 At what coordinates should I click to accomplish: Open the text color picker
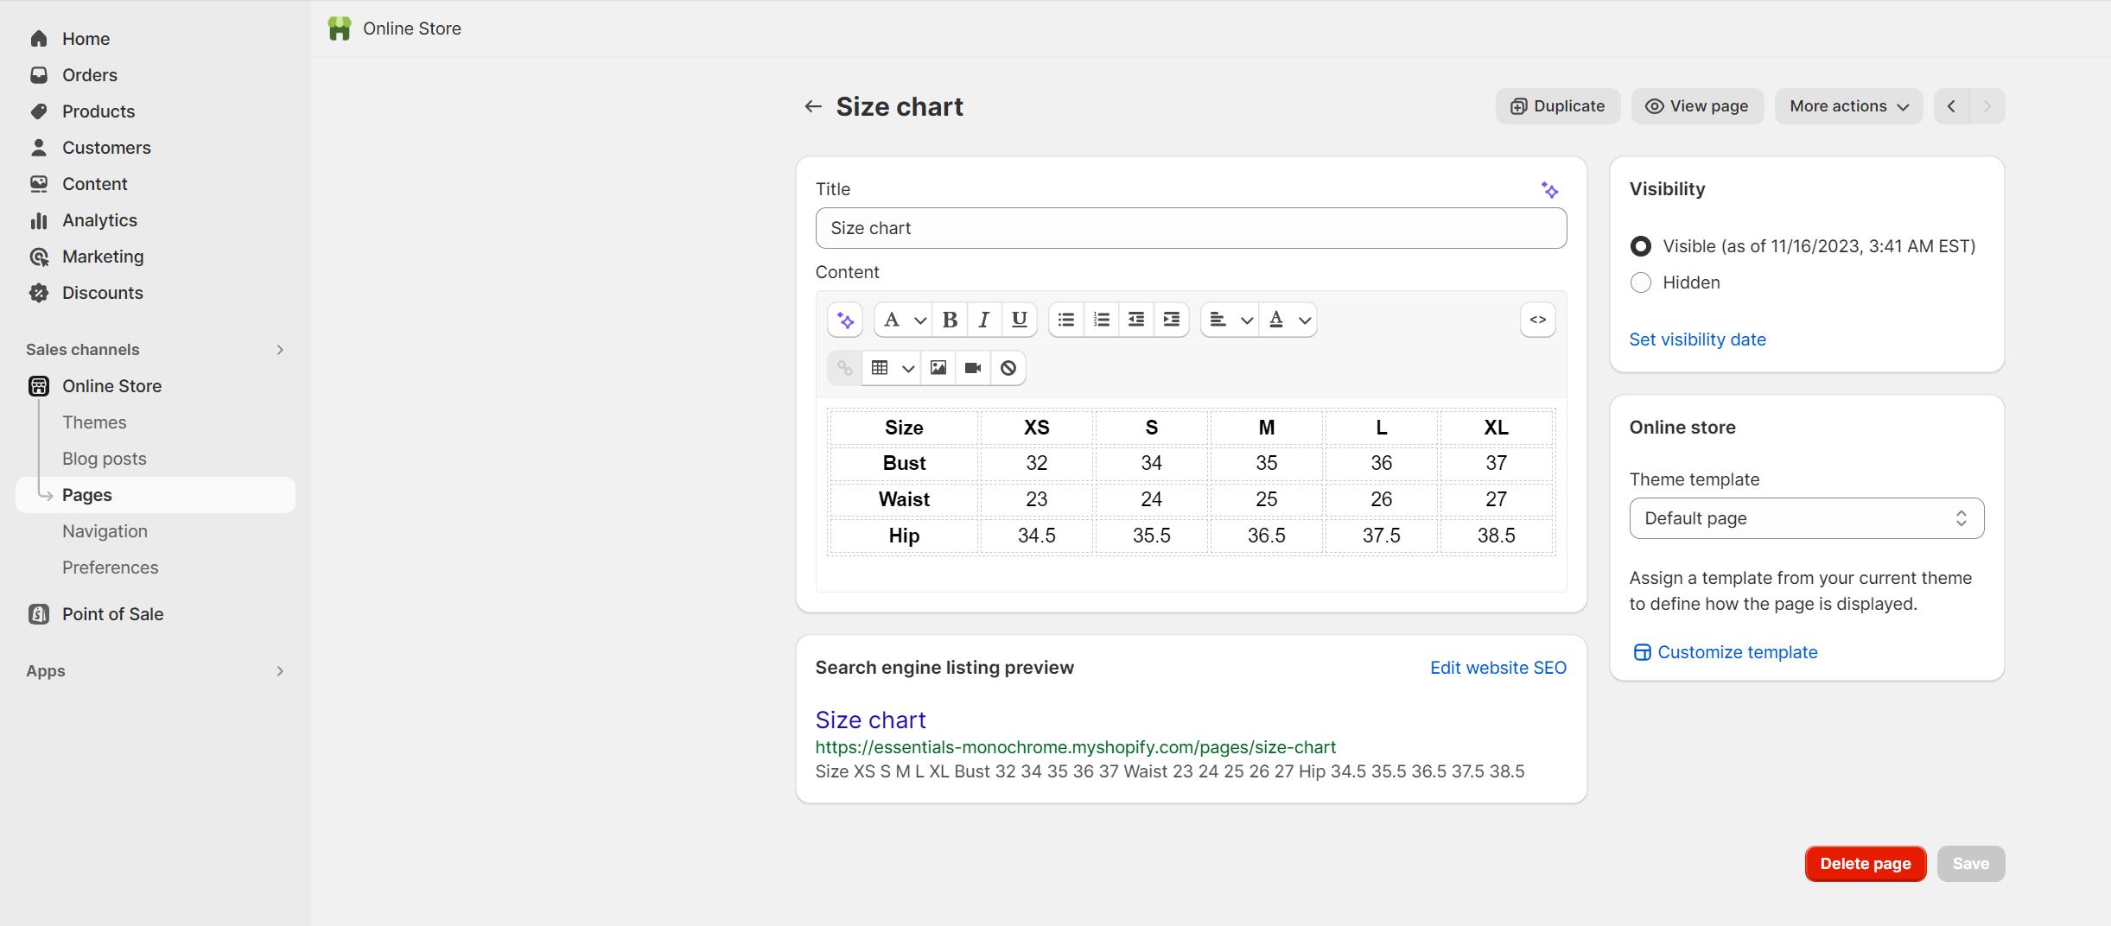1288,320
